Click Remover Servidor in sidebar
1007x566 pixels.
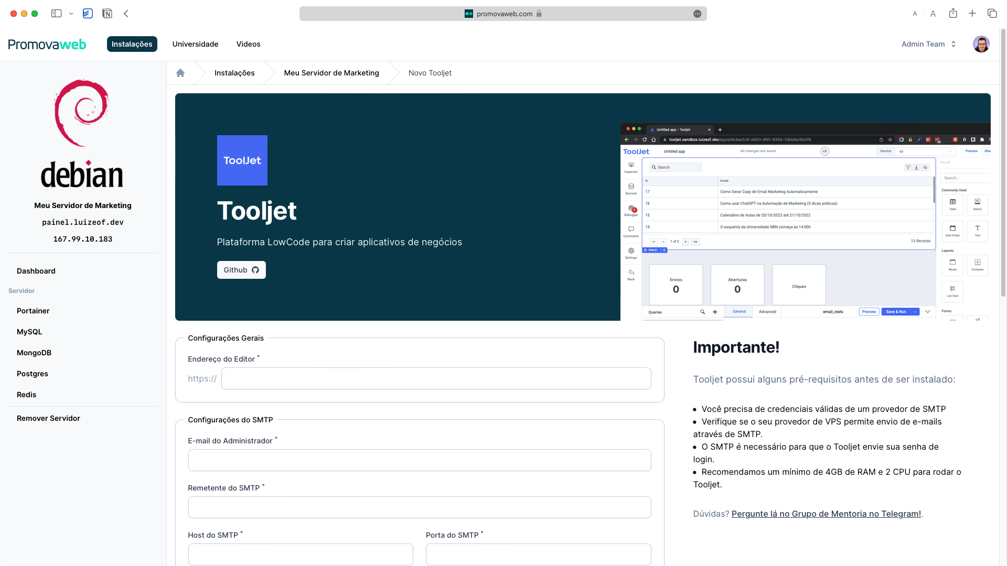(48, 418)
